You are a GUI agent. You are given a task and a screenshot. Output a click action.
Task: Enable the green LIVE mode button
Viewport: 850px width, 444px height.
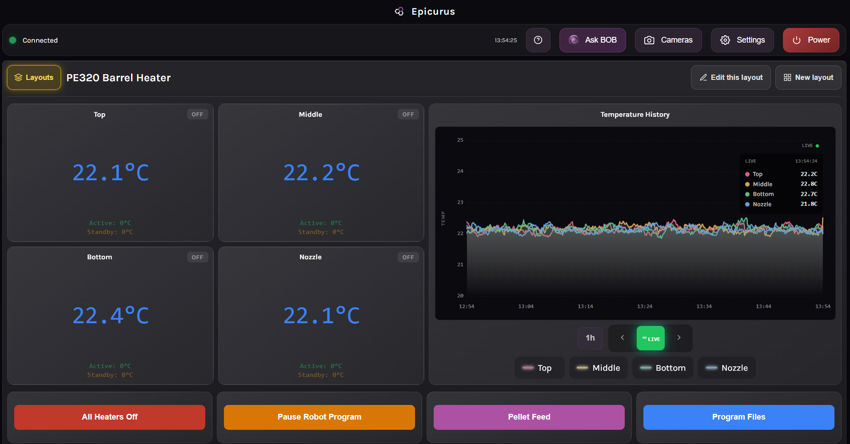tap(650, 338)
